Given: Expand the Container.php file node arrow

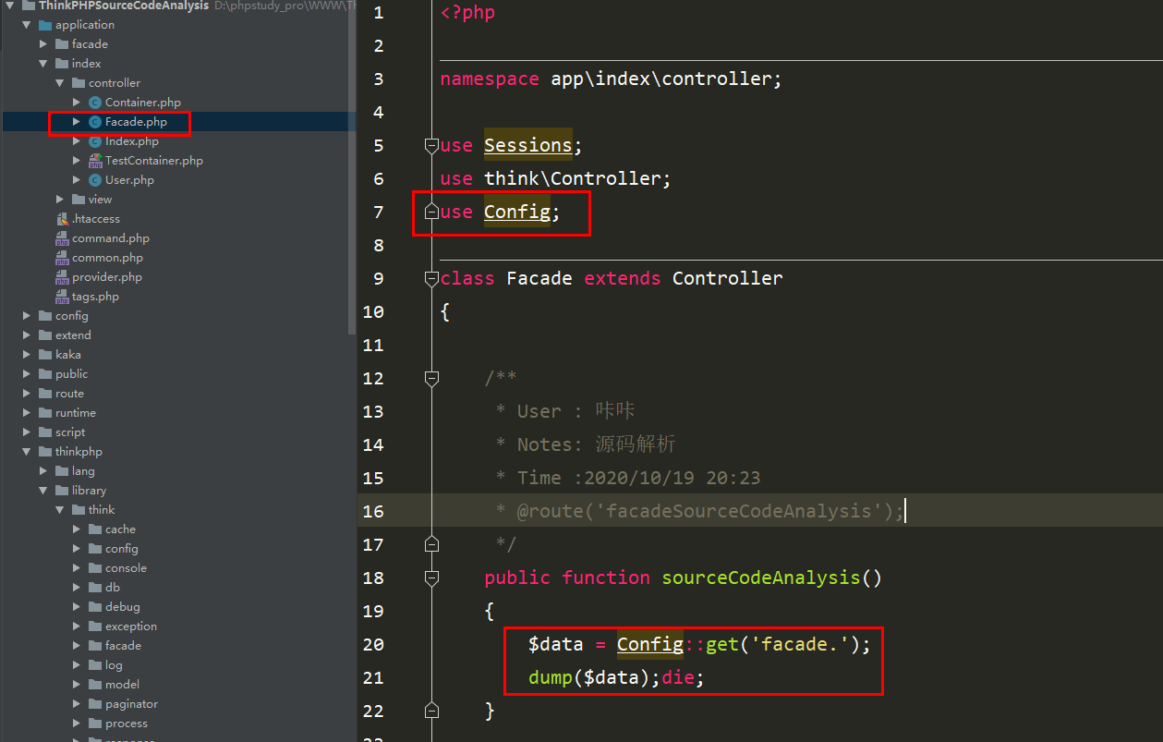Looking at the screenshot, I should click(x=77, y=103).
